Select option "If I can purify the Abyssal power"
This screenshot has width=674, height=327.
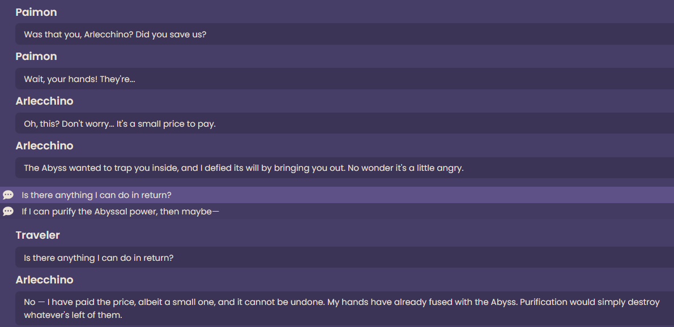click(x=337, y=211)
